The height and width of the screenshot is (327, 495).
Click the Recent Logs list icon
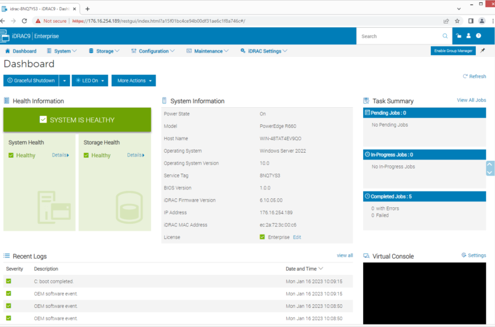click(x=6, y=256)
